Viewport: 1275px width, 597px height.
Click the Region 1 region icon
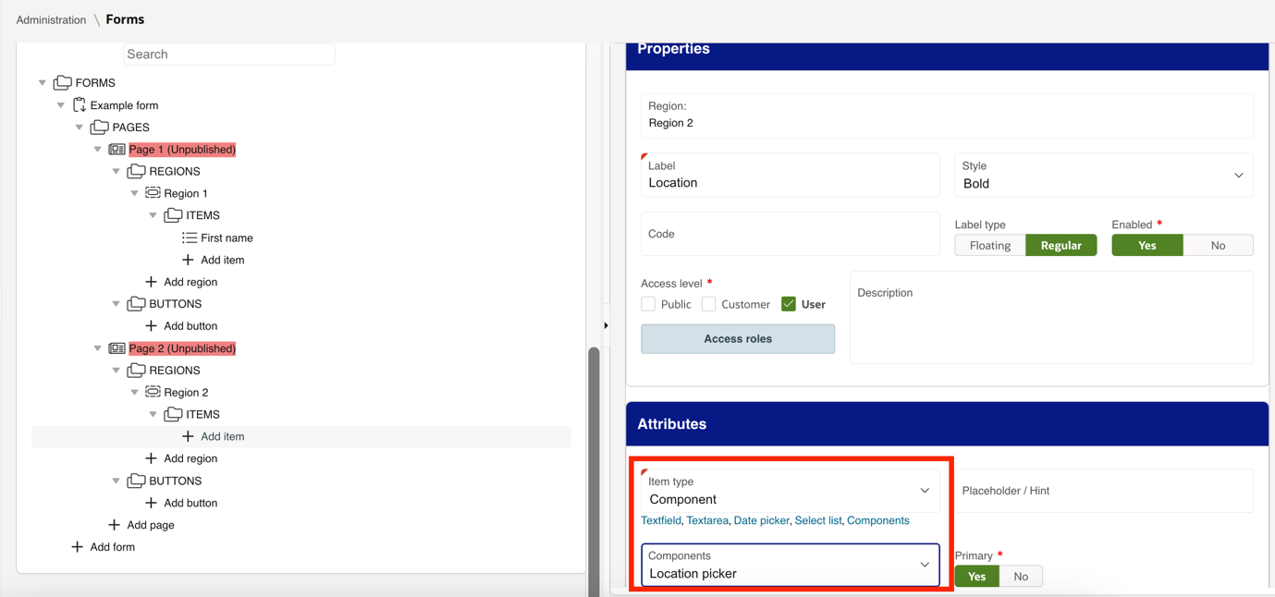(153, 192)
